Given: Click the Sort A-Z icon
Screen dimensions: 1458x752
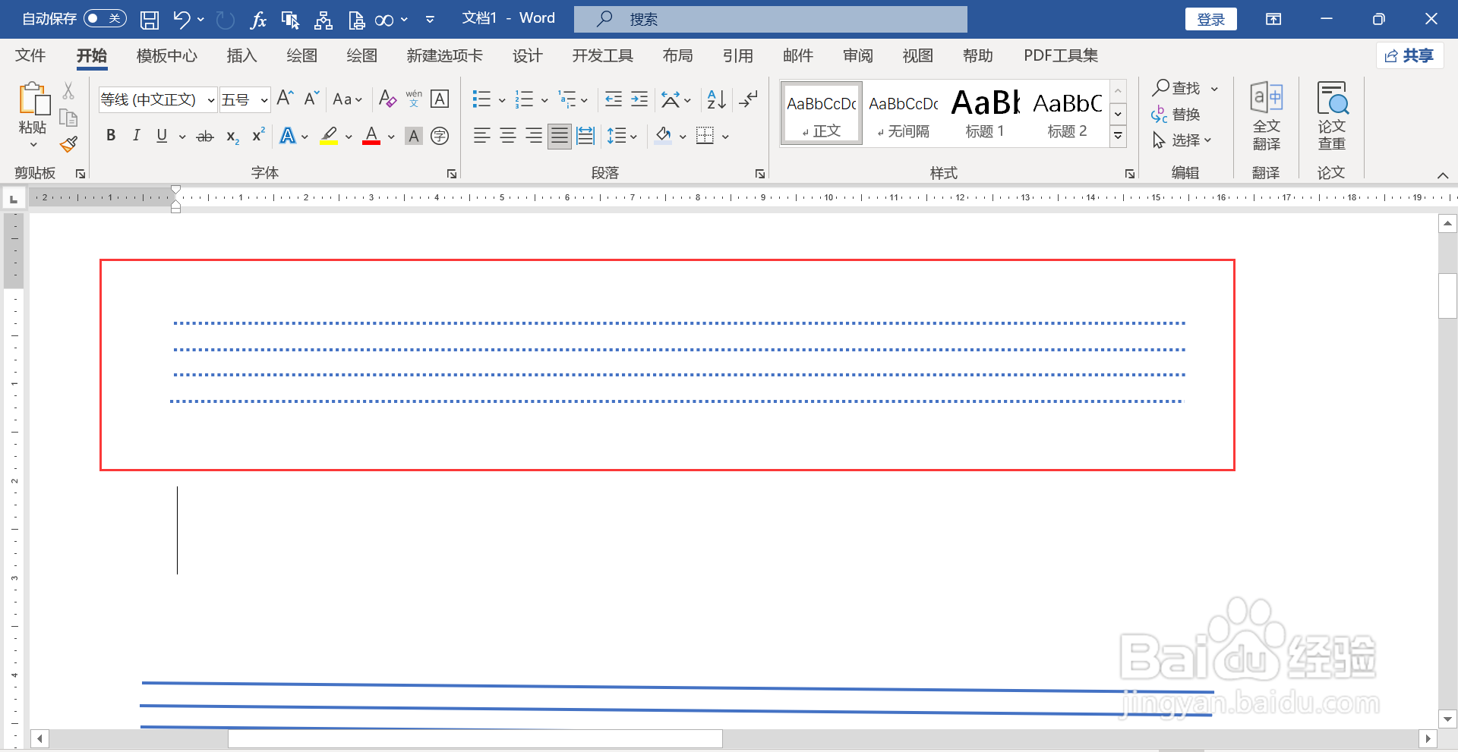Looking at the screenshot, I should click(716, 99).
